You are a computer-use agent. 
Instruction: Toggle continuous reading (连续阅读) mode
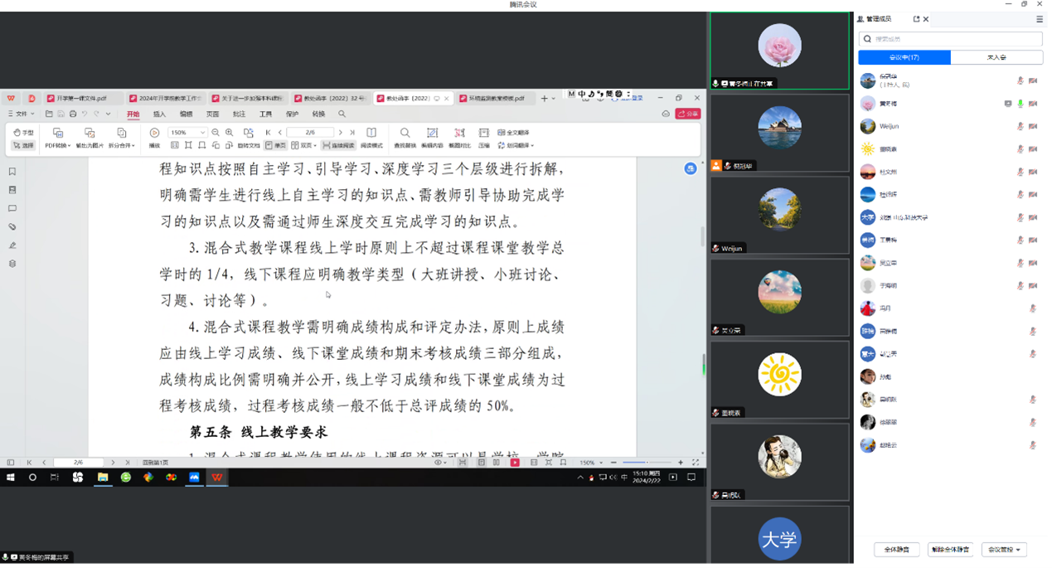coord(338,146)
